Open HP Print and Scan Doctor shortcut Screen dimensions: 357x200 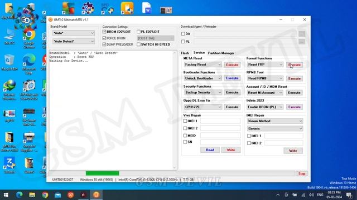pos(29,90)
